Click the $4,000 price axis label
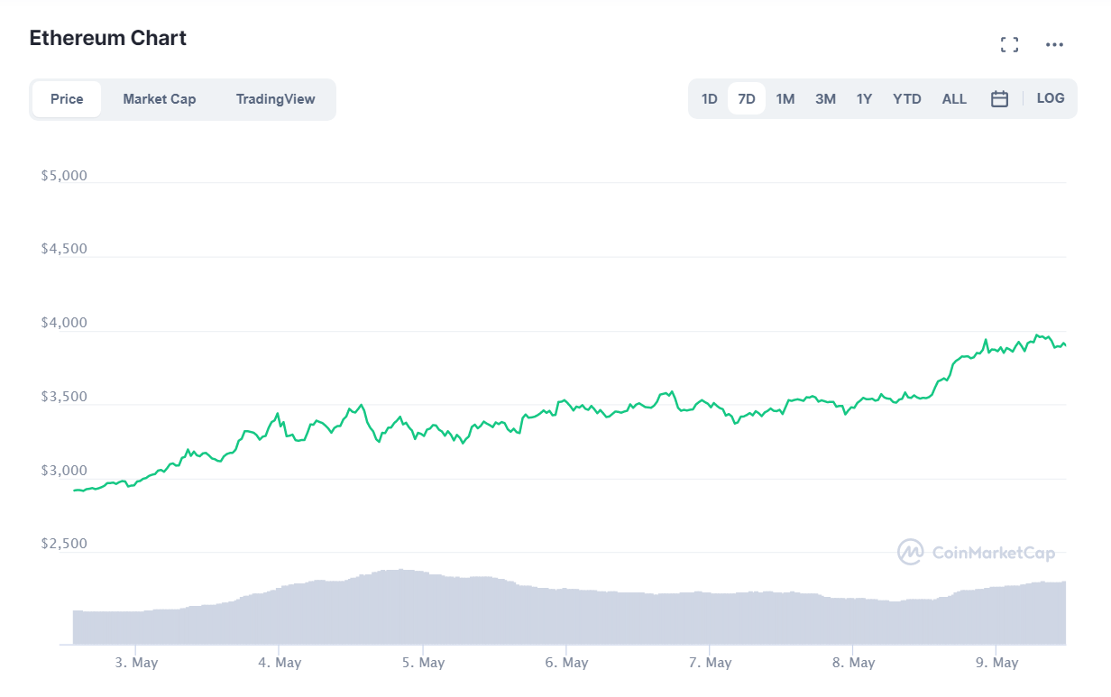 coord(64,323)
